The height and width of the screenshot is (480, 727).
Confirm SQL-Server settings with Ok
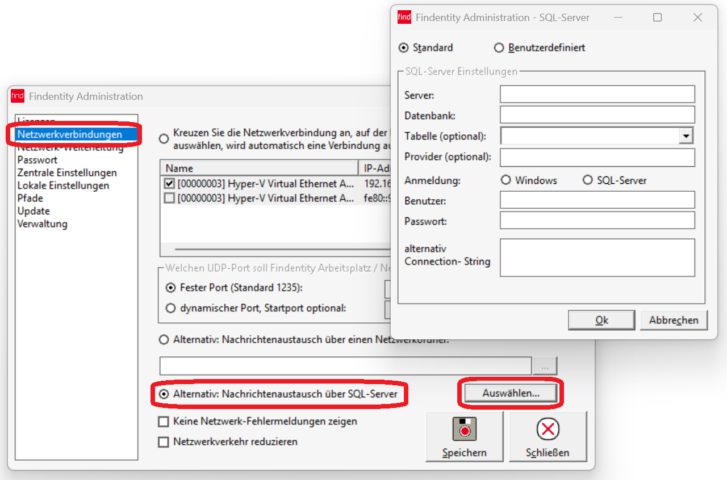601,320
